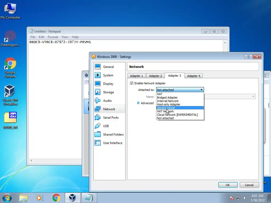Screen dimensions: 271x203
Task: Click the taskbar clock and date
Action: pos(258,198)
